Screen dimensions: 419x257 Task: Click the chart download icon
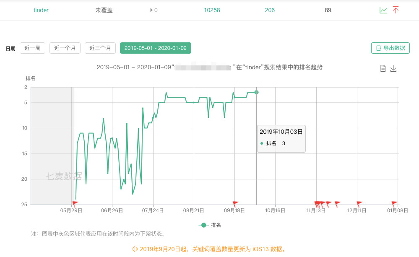[x=393, y=68]
